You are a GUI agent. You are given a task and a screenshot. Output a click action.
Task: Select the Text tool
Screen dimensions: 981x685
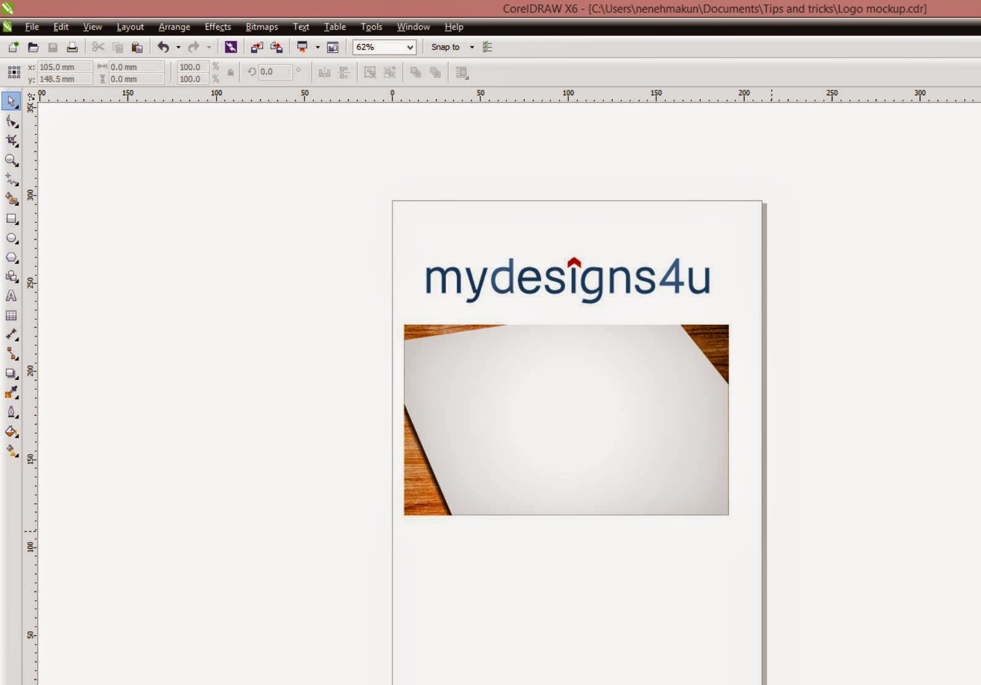[x=11, y=296]
